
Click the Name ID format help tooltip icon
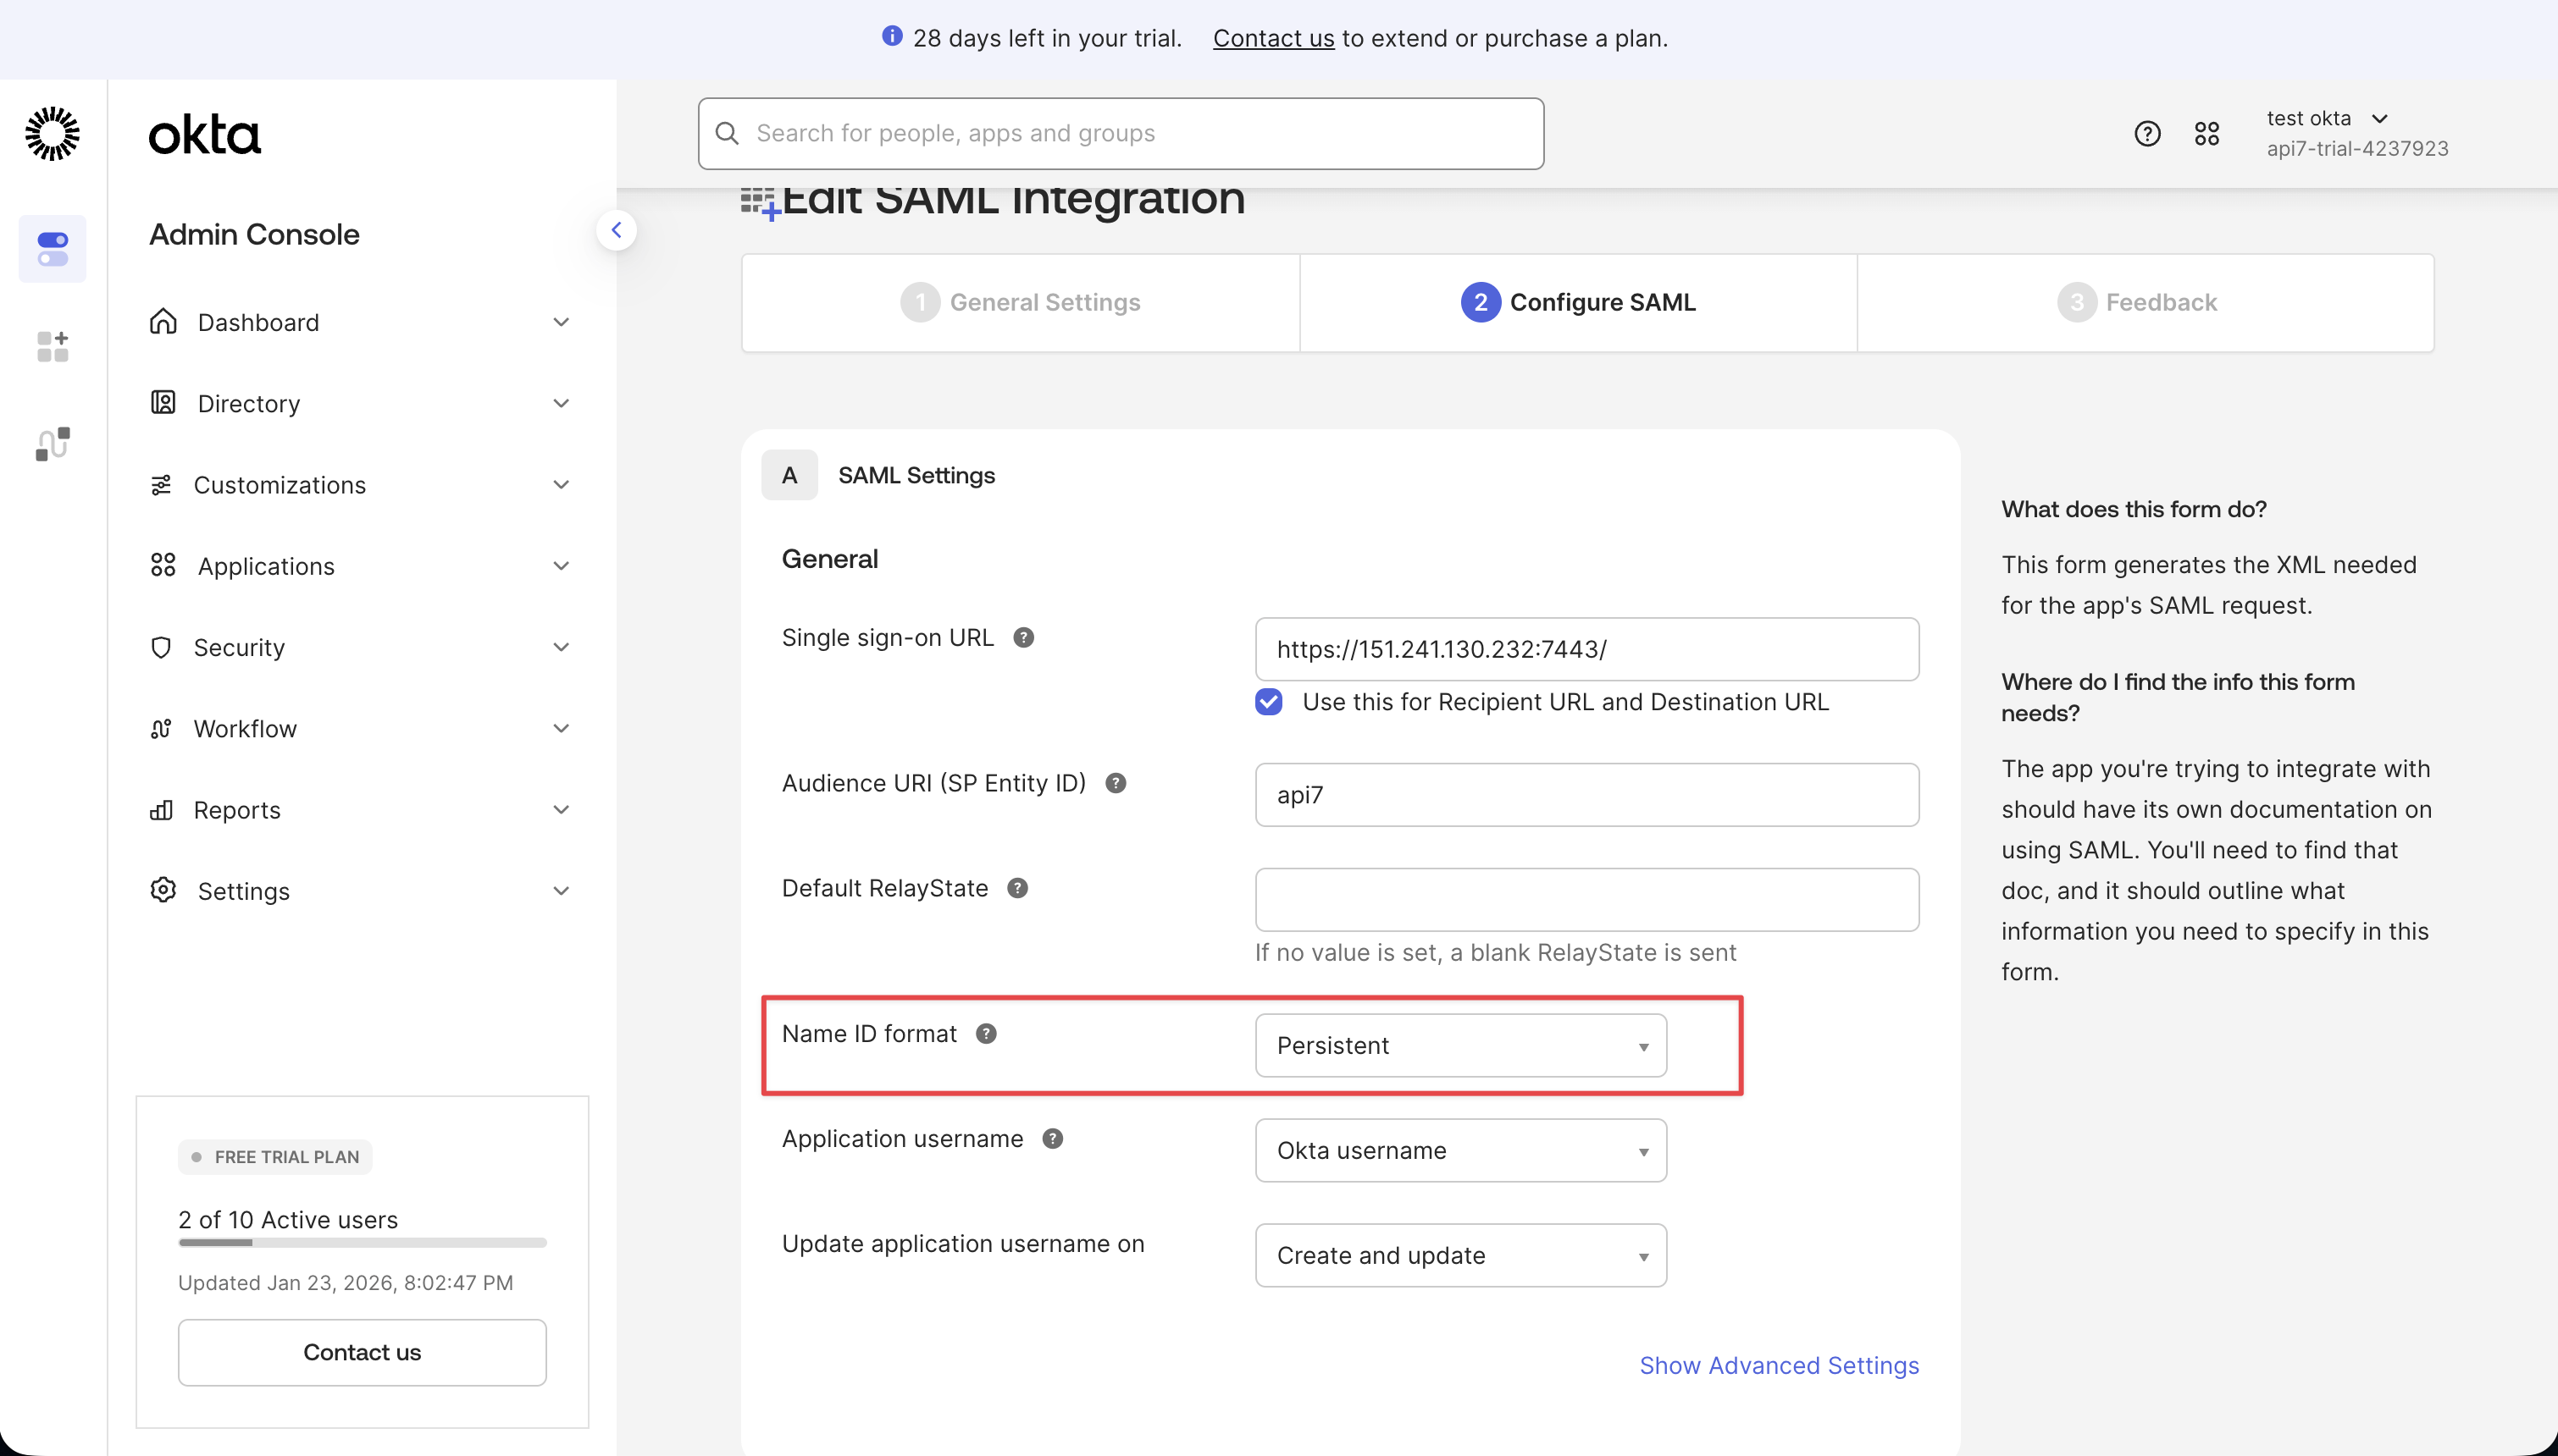pos(988,1033)
